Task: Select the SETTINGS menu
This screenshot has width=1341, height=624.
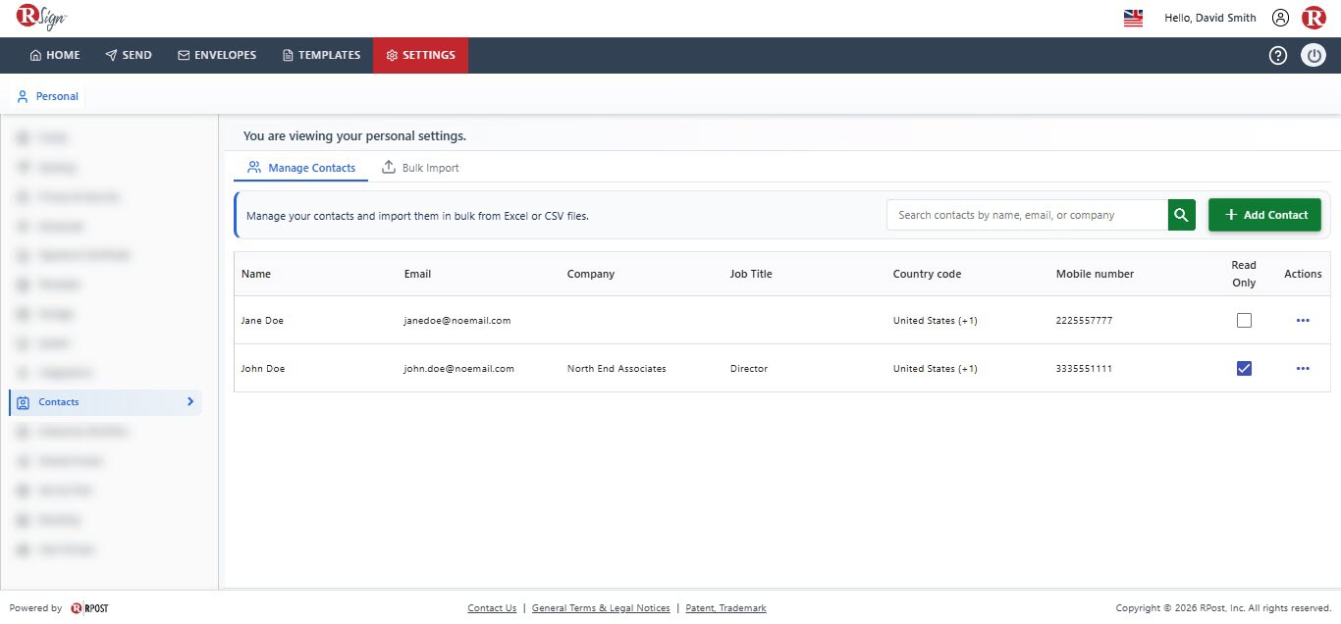Action: point(420,55)
